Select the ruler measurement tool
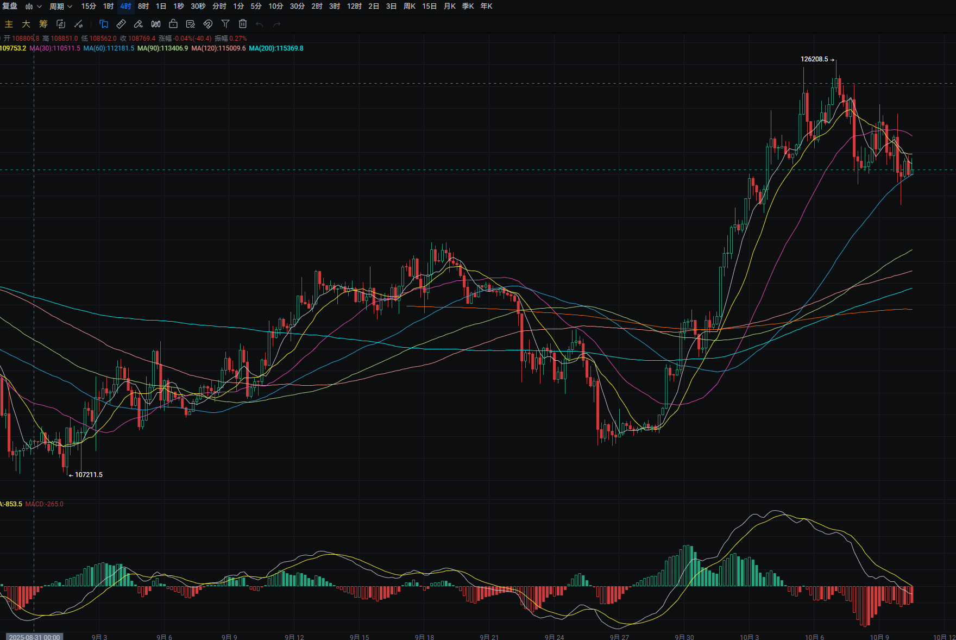The height and width of the screenshot is (640, 956). (121, 24)
